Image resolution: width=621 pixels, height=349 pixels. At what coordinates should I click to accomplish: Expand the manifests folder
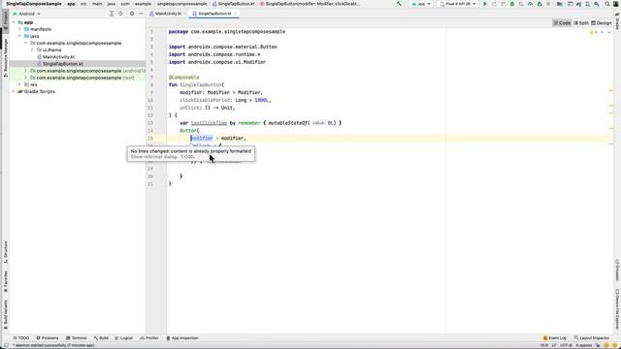(19, 29)
